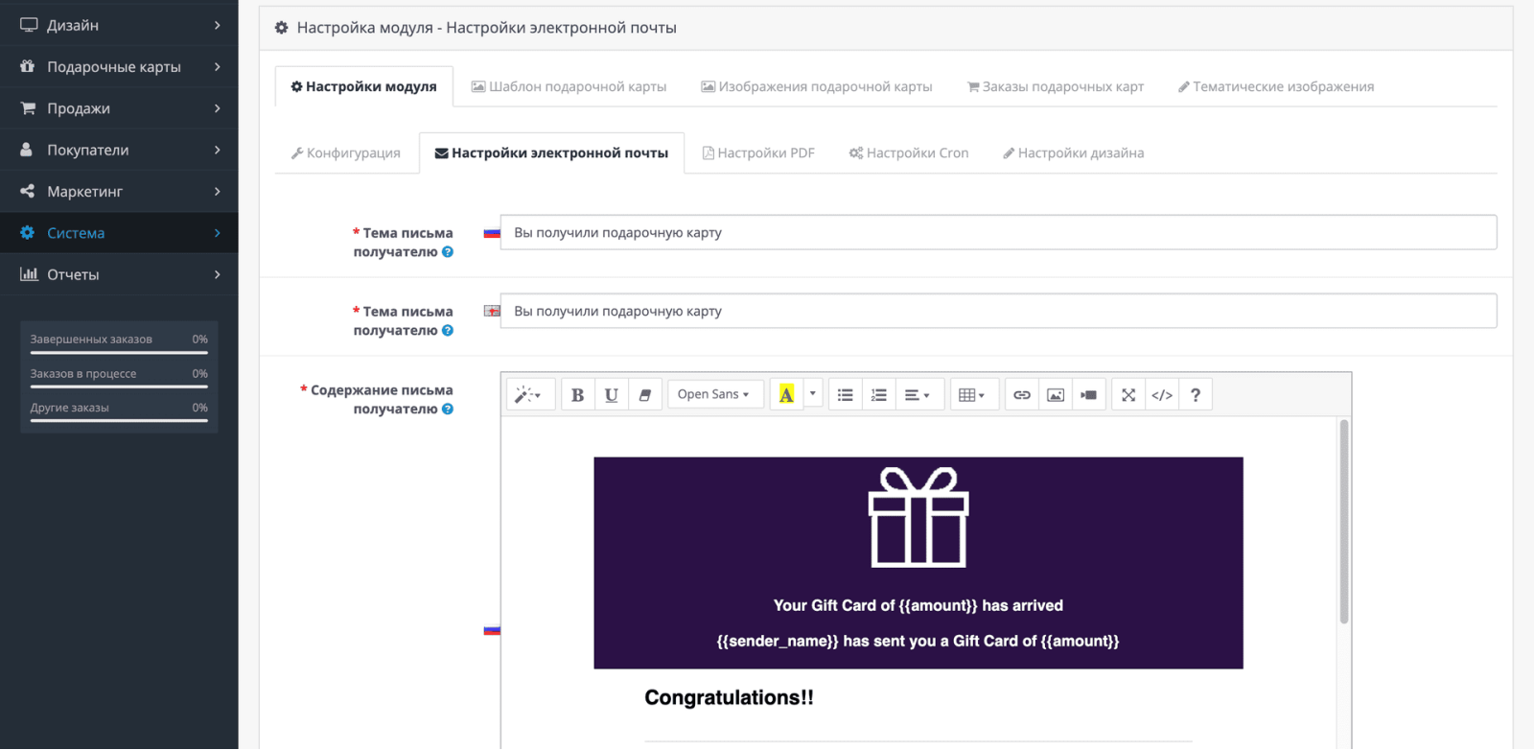Open the magic wand style dropdown
The height and width of the screenshot is (750, 1534).
(x=528, y=395)
